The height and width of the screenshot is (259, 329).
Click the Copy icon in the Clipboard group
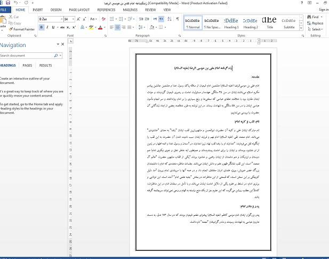coord(11,23)
